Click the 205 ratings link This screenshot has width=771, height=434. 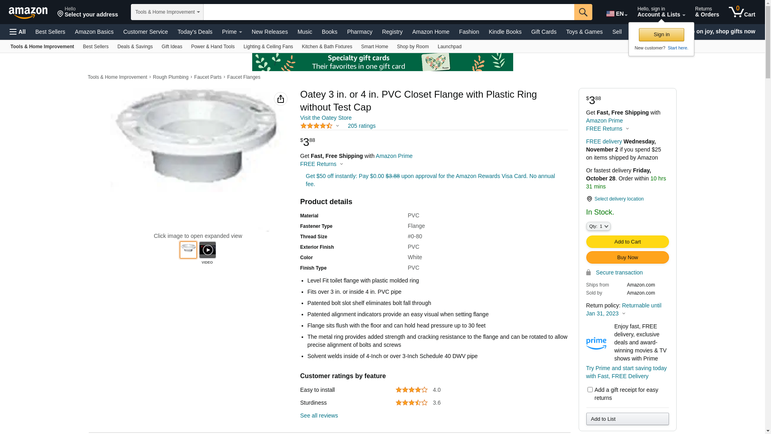(x=361, y=126)
